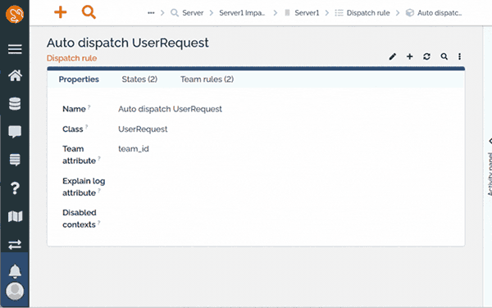The height and width of the screenshot is (308, 492).
Task: Open the question mark sidebar icon
Action: click(15, 188)
